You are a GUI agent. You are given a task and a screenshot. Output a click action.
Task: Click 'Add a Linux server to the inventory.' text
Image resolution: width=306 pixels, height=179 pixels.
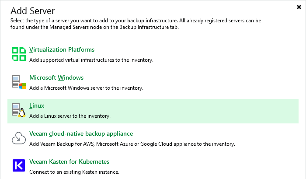coord(70,116)
